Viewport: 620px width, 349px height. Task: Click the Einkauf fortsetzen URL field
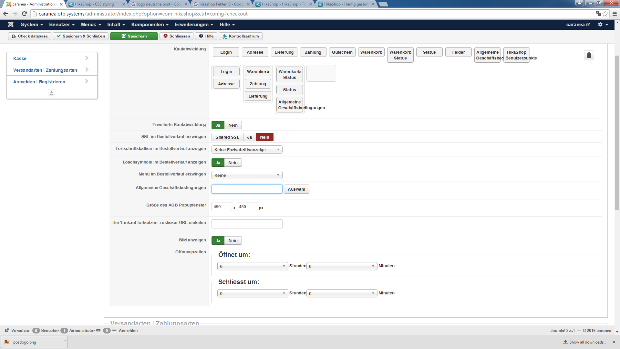point(247,224)
